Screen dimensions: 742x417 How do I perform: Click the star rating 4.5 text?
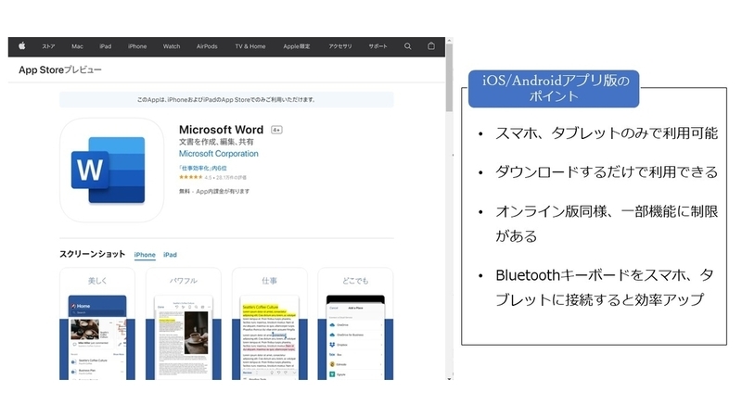click(212, 178)
